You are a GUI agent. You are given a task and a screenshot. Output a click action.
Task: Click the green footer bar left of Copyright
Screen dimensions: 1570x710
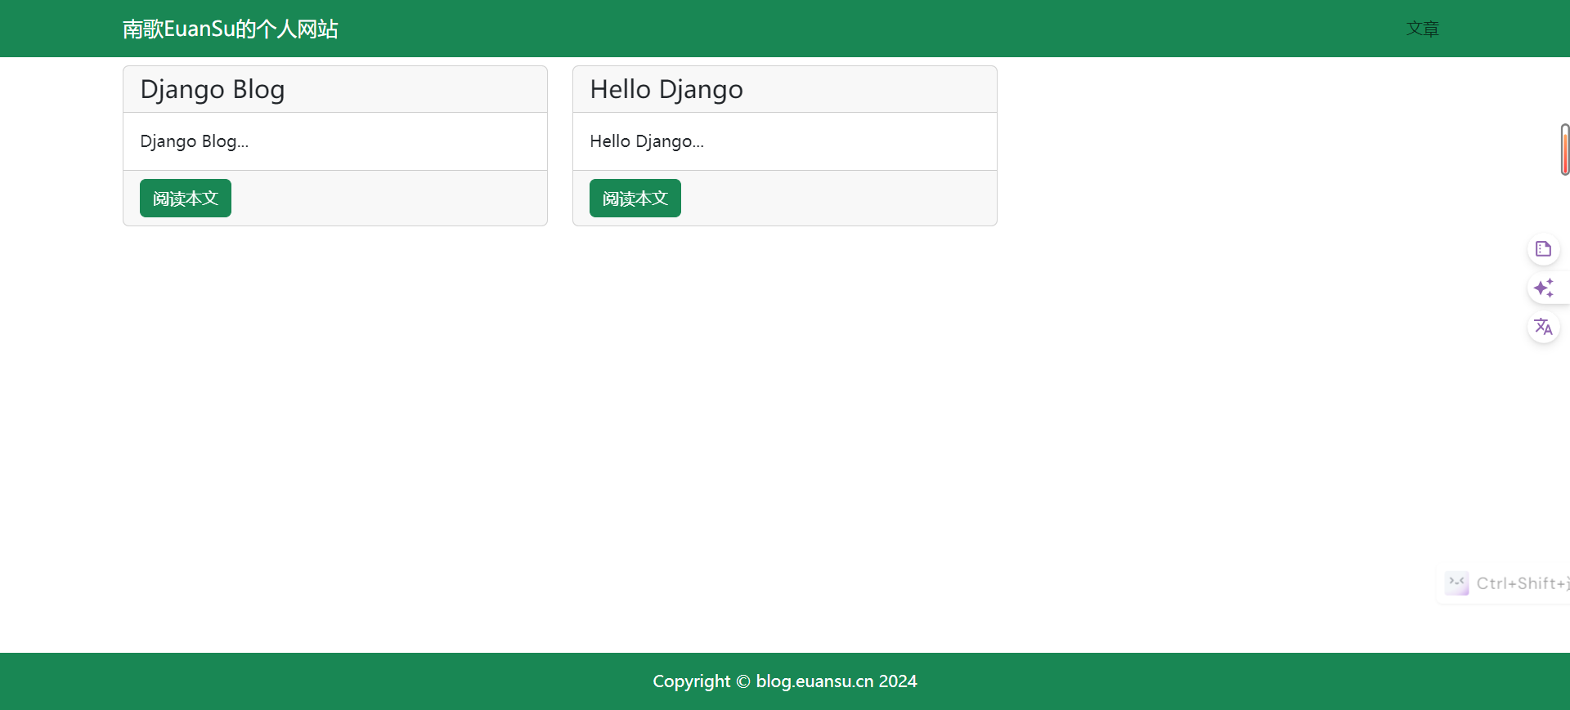pos(327,681)
